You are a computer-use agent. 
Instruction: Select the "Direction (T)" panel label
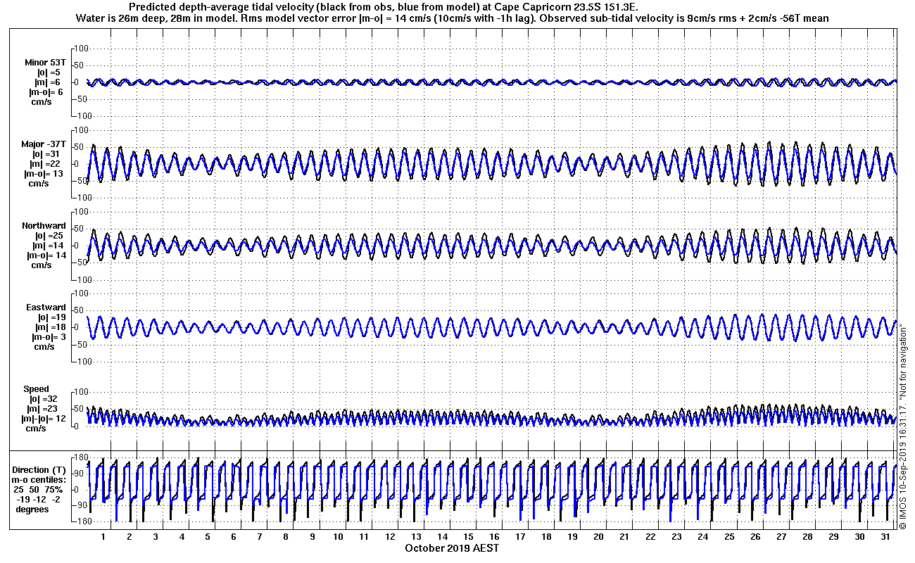[40, 469]
